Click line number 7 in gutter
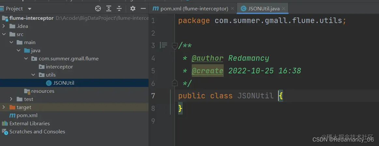The width and height of the screenshot is (379, 146). coord(153,96)
